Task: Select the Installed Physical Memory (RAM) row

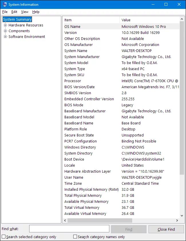Action: tap(121, 189)
